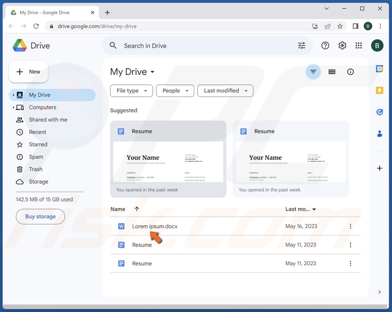Expand My Drive tree arrow
Image resolution: width=392 pixels, height=312 pixels.
13,95
